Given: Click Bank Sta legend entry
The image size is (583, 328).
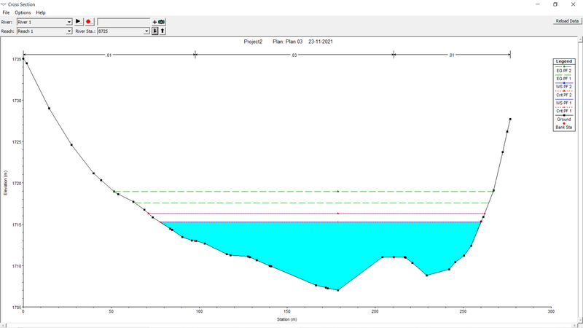Looking at the screenshot, I should 563,126.
